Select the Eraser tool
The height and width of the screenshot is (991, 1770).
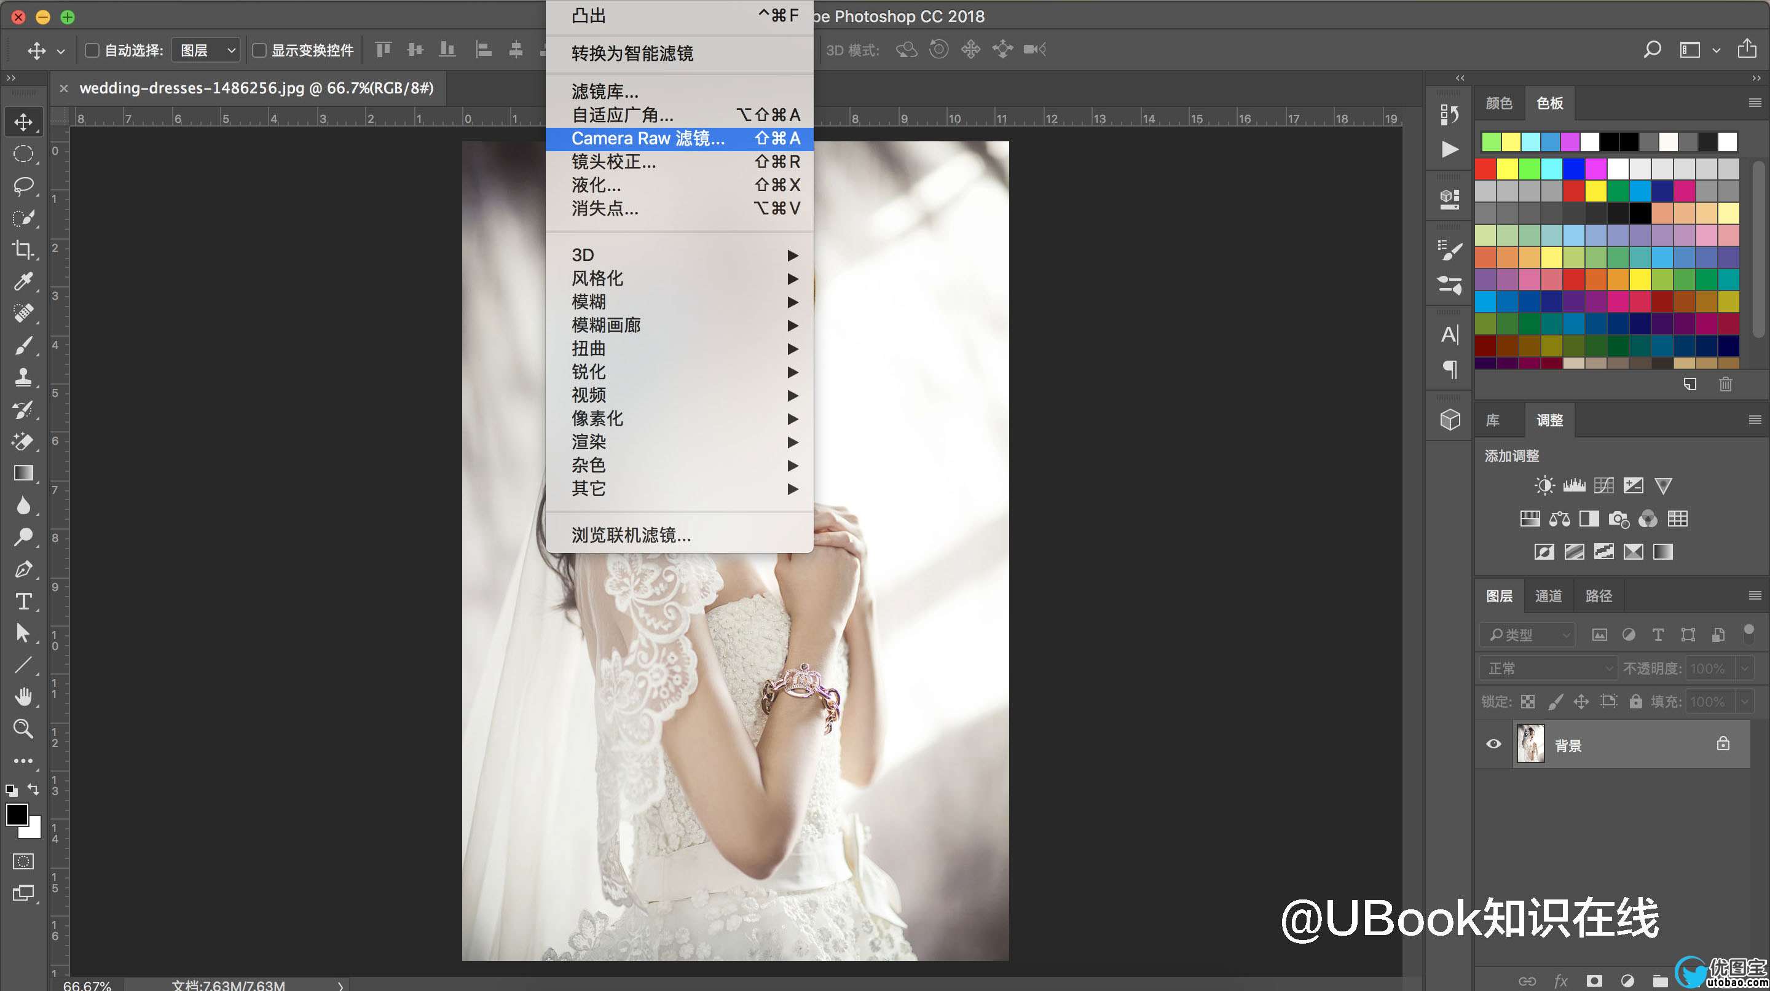[x=23, y=442]
